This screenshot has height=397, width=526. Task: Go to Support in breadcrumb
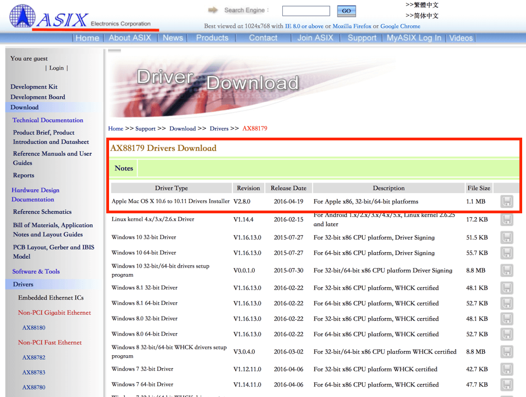[x=145, y=128]
